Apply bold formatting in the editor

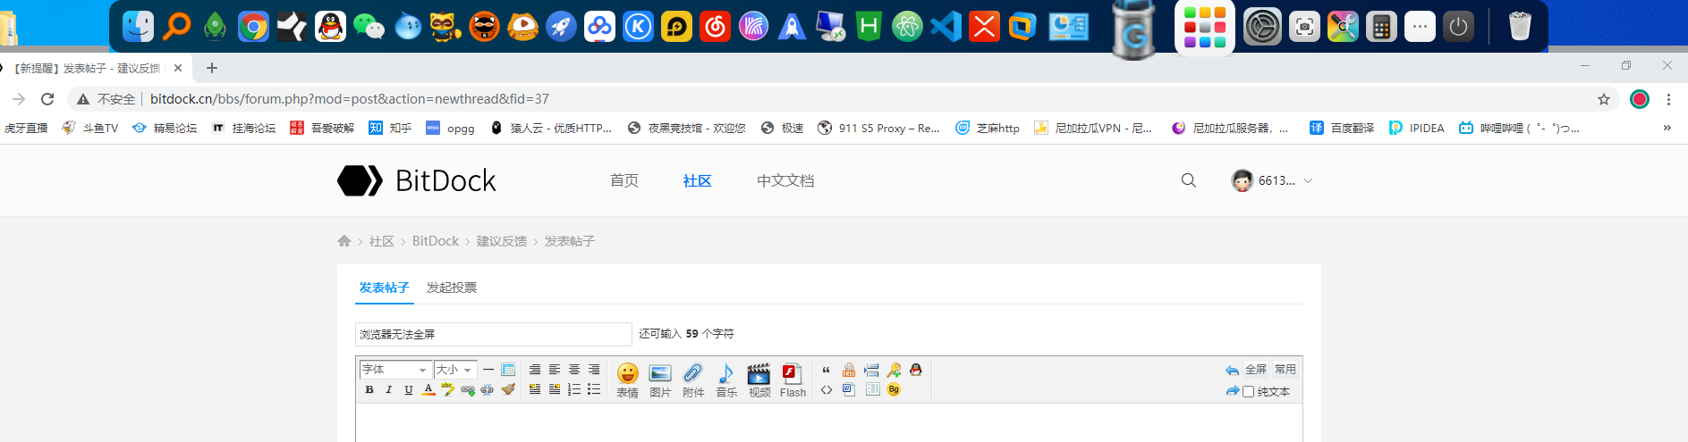click(x=369, y=390)
